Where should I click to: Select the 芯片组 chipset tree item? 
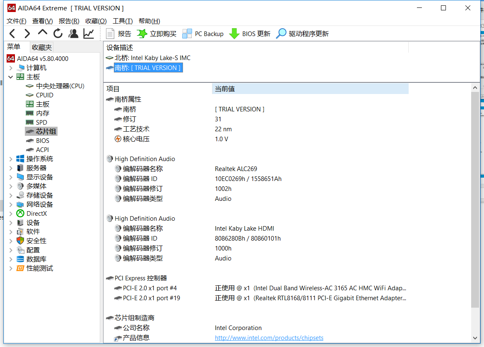tap(41, 132)
